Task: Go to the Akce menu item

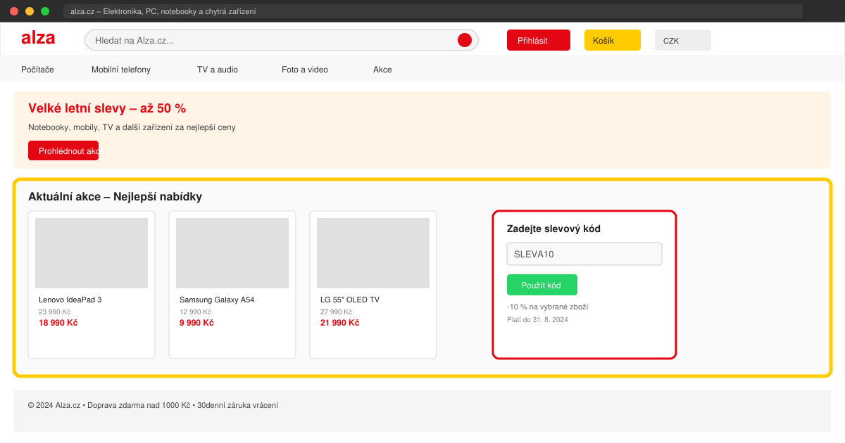Action: coord(382,70)
